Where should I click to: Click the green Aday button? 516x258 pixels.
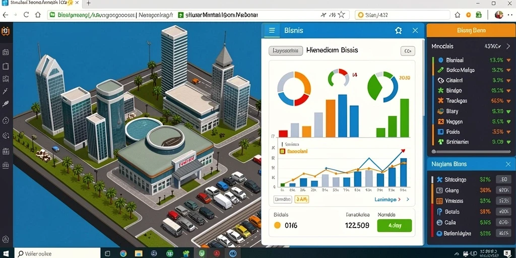pos(394,225)
